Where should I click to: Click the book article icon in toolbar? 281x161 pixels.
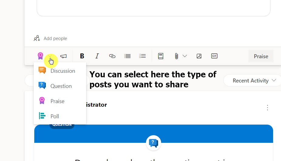[x=161, y=56]
